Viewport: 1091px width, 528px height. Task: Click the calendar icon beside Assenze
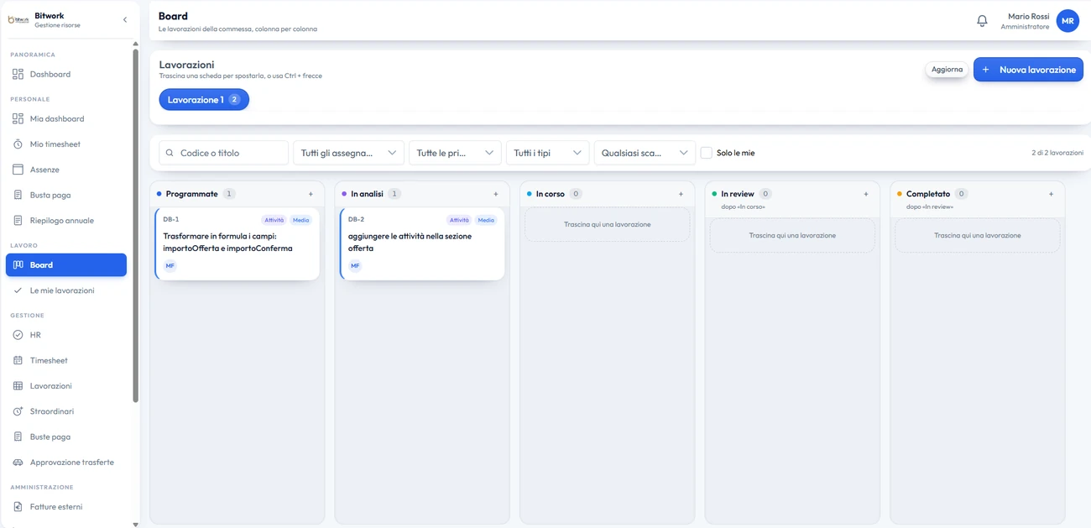[18, 170]
